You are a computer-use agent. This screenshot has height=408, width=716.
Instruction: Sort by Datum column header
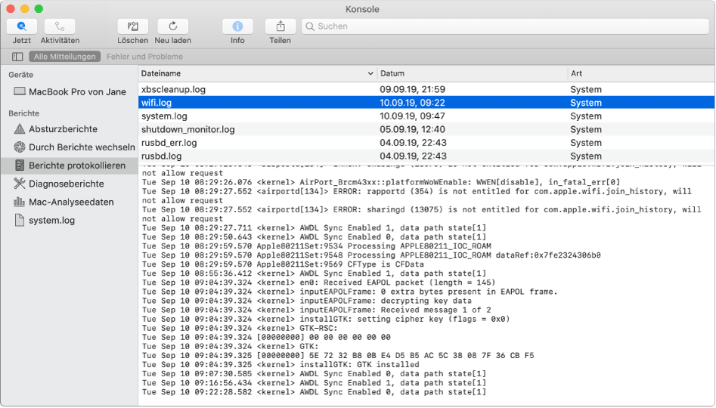472,73
